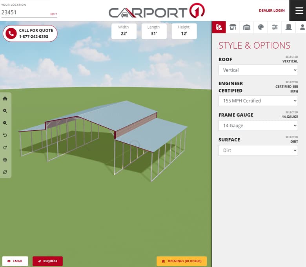This screenshot has width=306, height=267.
Task: Click the Email button
Action: click(x=15, y=261)
